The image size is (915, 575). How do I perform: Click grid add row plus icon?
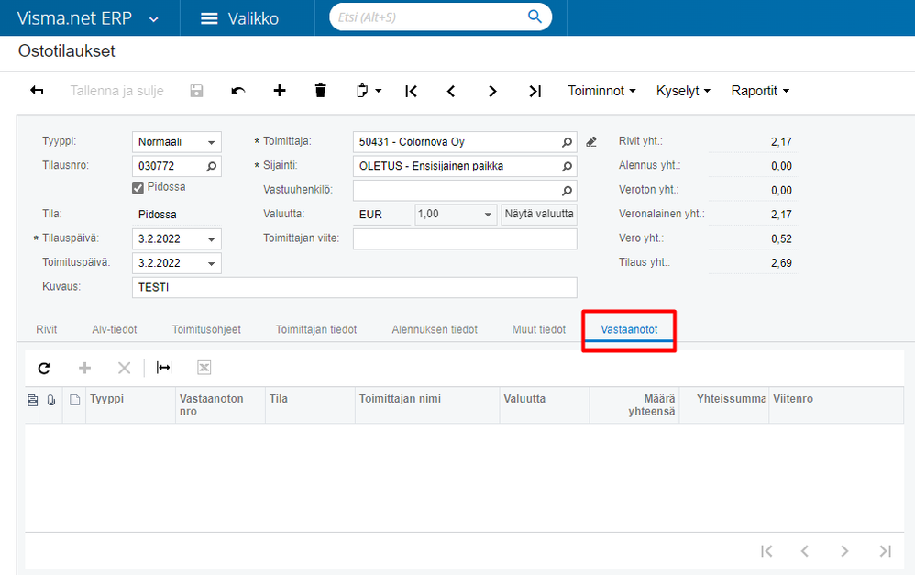click(x=84, y=368)
